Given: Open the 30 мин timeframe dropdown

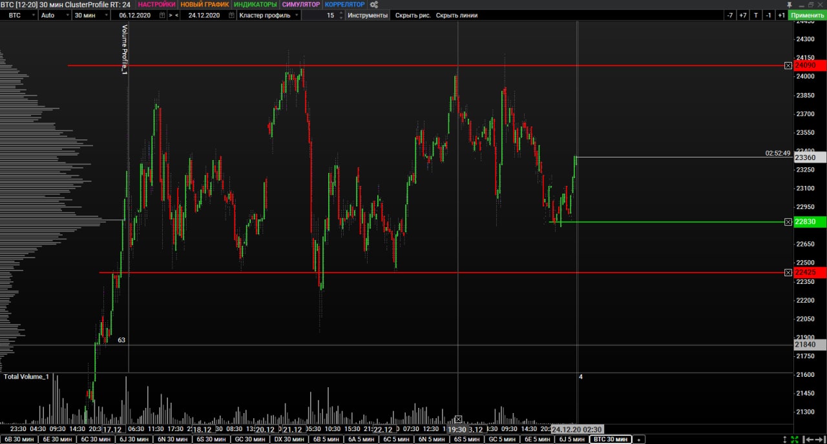Looking at the screenshot, I should click(x=90, y=15).
